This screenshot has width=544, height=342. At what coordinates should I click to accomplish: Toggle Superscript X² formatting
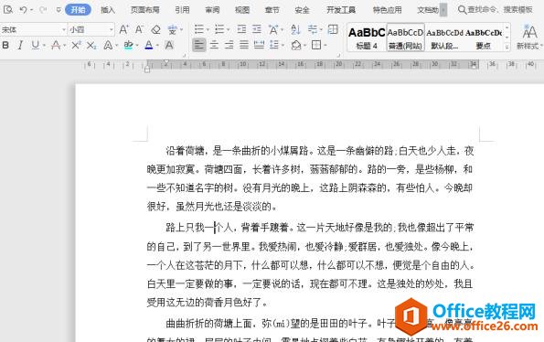(x=76, y=45)
